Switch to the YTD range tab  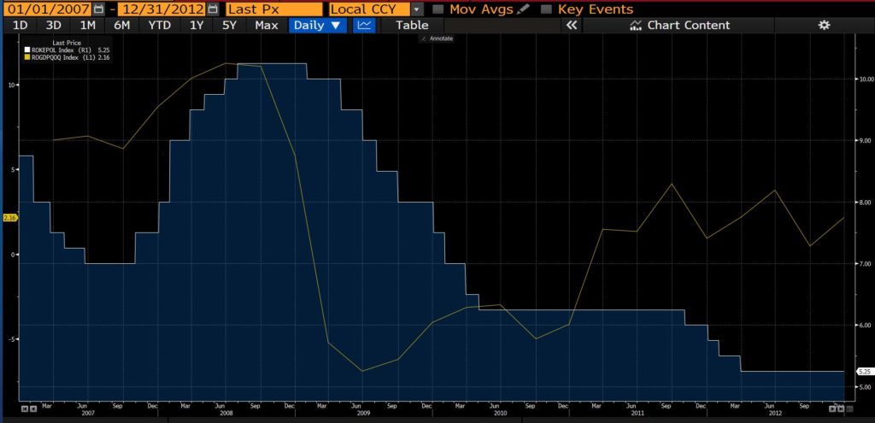point(159,26)
